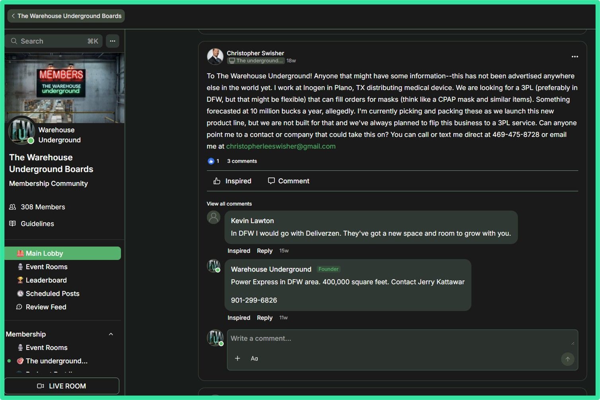This screenshot has width=600, height=400.
Task: Reply to Warehouse Underground's comment
Action: point(265,318)
